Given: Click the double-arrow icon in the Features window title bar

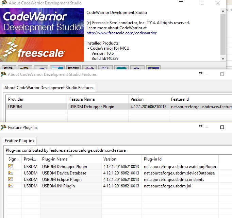Looking at the screenshot, I should click(201, 73).
